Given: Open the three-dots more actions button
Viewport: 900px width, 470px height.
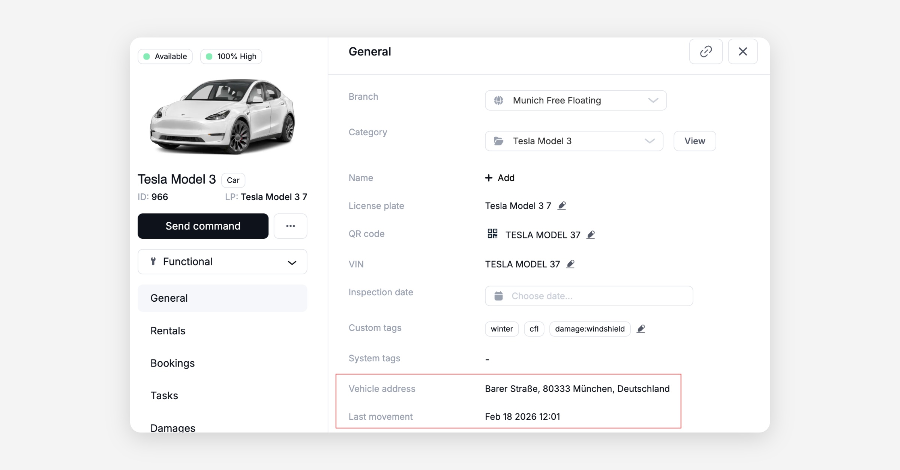Looking at the screenshot, I should 290,226.
